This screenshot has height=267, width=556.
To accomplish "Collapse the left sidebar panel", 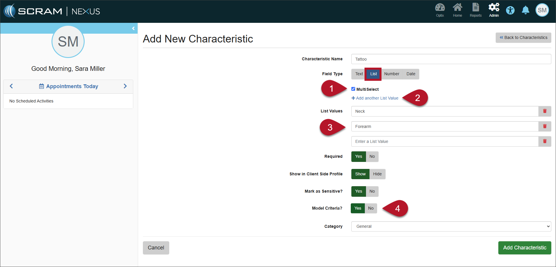I will click(133, 28).
